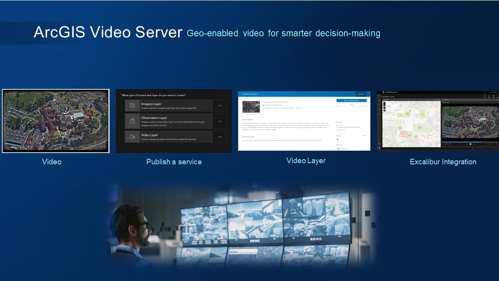Click the Video Layer camera icon
The height and width of the screenshot is (281, 499).
tap(133, 137)
